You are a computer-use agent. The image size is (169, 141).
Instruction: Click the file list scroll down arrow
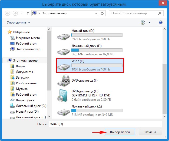tap(164, 116)
